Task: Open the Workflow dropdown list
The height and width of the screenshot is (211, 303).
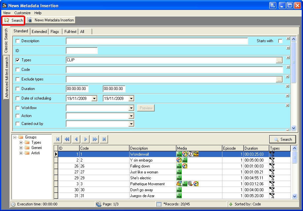Action: point(131,108)
